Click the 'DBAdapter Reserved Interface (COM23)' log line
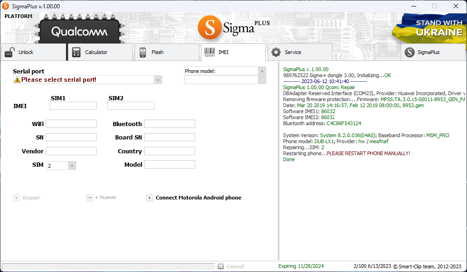This screenshot has height=272, width=467. [374, 93]
